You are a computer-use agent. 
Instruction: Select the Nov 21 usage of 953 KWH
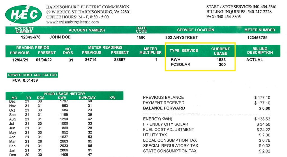65,106
